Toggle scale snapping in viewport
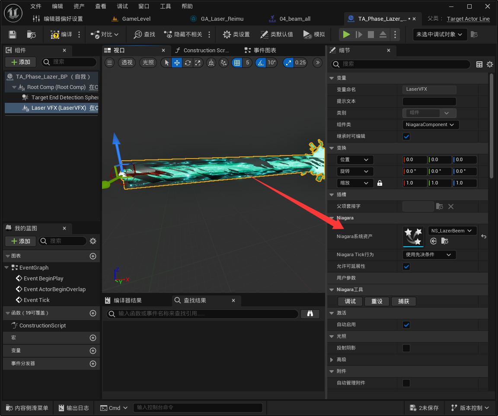 pyautogui.click(x=288, y=63)
